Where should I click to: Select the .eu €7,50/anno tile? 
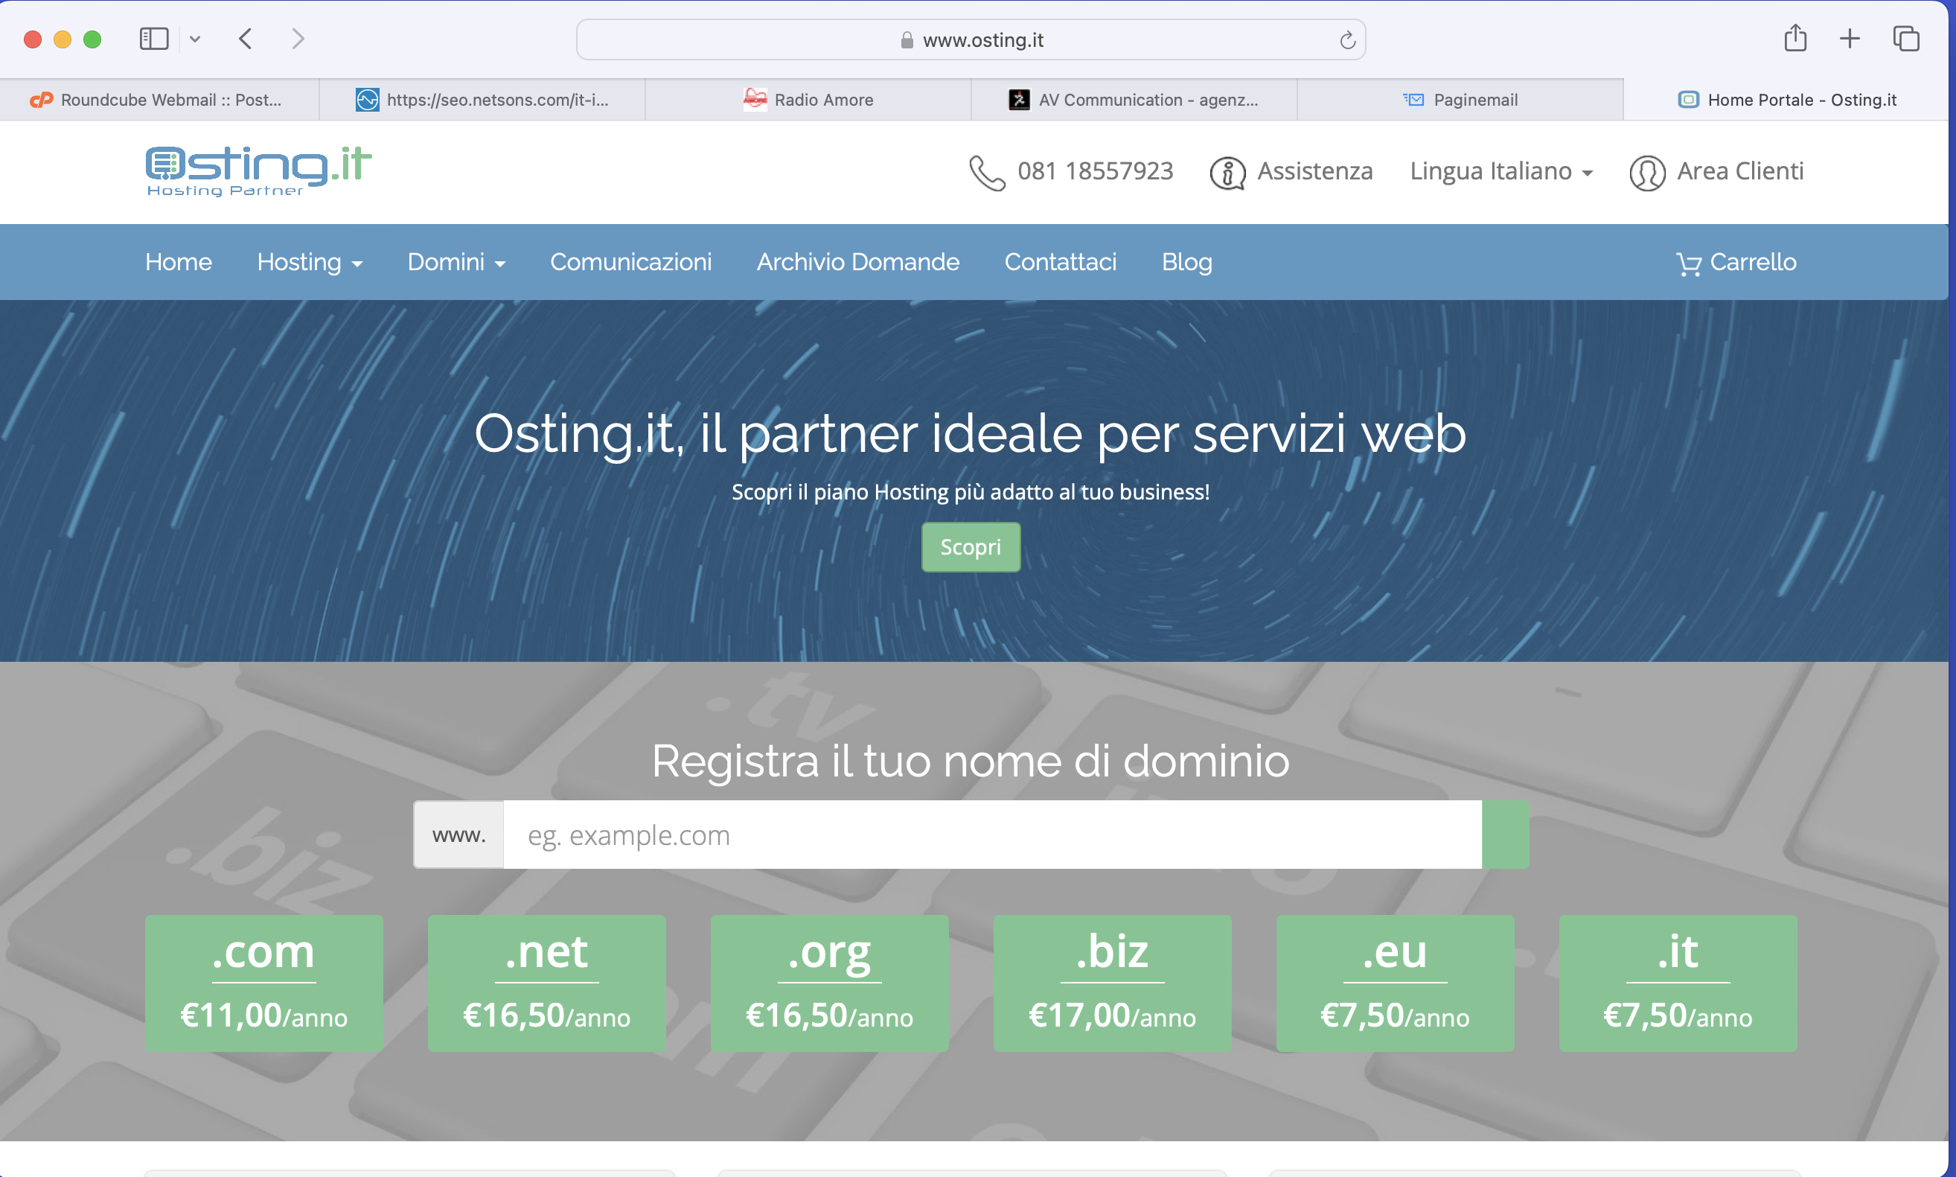pyautogui.click(x=1396, y=983)
